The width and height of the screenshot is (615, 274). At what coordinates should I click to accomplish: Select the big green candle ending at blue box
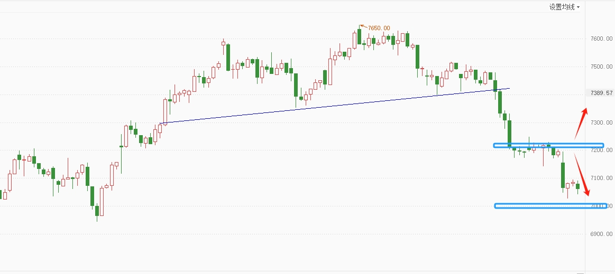pyautogui.click(x=509, y=134)
